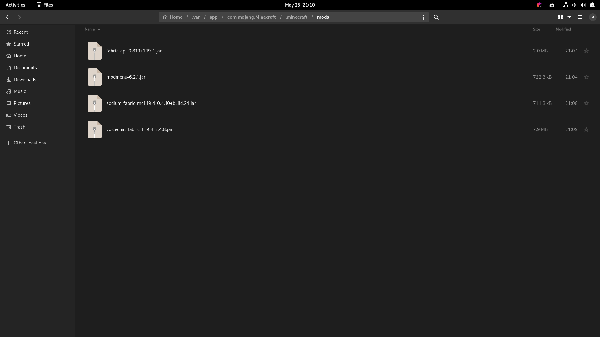Star the sodium-fabric jar file
600x337 pixels.
(586, 103)
